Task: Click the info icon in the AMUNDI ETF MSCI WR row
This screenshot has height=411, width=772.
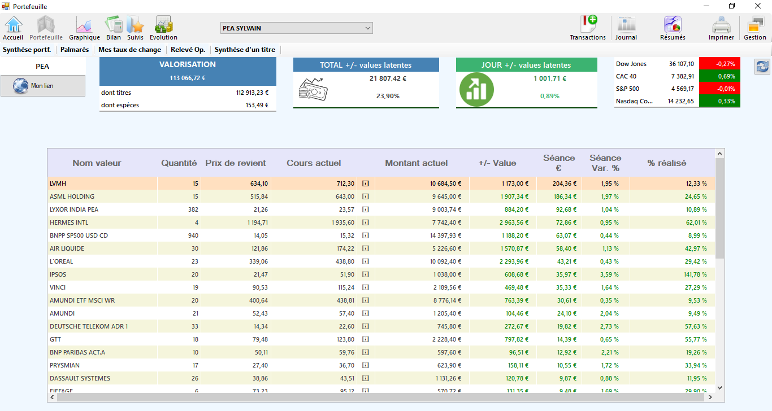Action: (365, 300)
